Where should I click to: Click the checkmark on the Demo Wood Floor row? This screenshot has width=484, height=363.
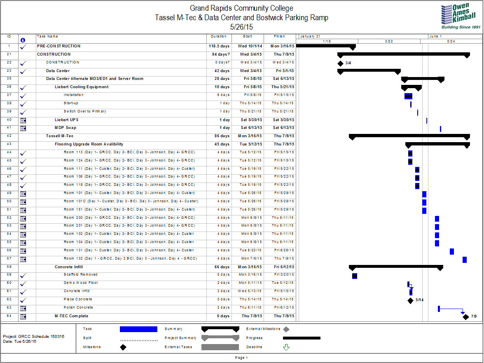pyautogui.click(x=23, y=283)
